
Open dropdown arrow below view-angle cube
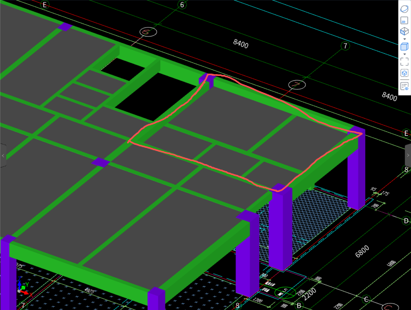[405, 39]
